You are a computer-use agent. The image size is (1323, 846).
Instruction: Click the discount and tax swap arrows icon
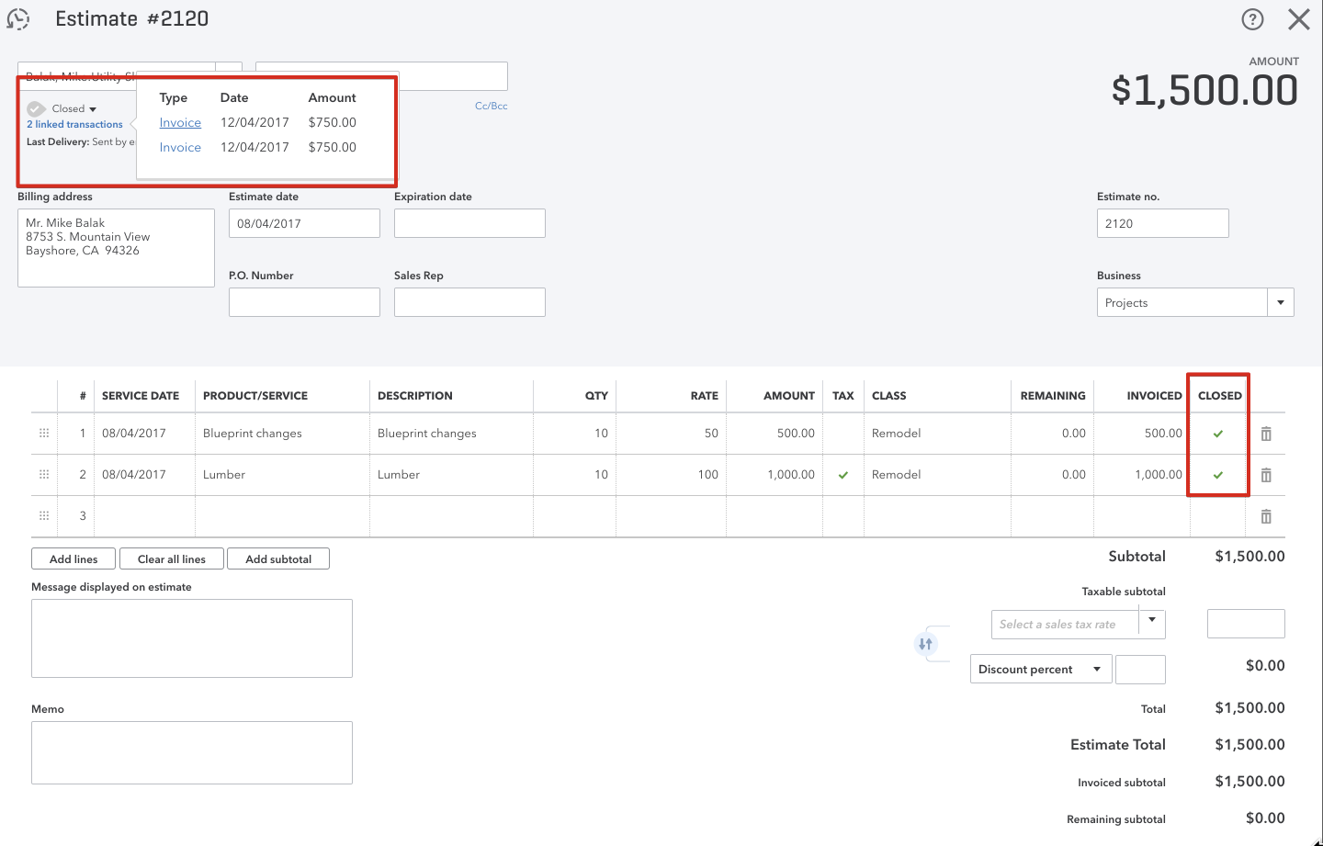(925, 644)
